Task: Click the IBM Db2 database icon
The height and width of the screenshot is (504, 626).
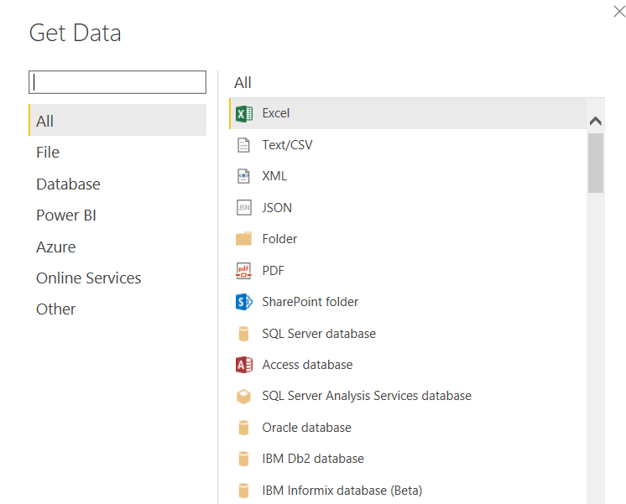Action: [243, 459]
